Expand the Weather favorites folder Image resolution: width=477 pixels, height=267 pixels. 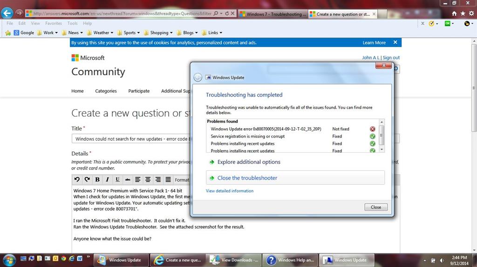[100, 33]
